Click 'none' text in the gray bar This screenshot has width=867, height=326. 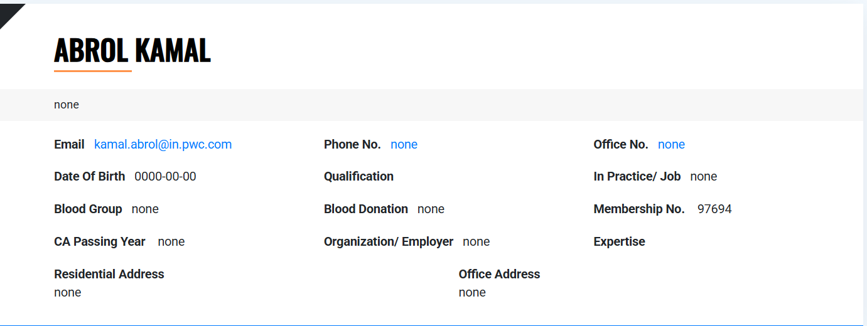point(67,105)
